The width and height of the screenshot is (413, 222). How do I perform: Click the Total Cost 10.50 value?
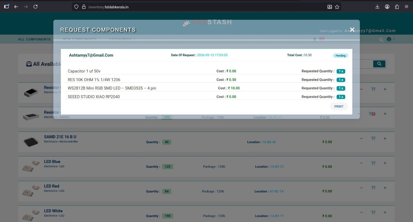pyautogui.click(x=308, y=55)
